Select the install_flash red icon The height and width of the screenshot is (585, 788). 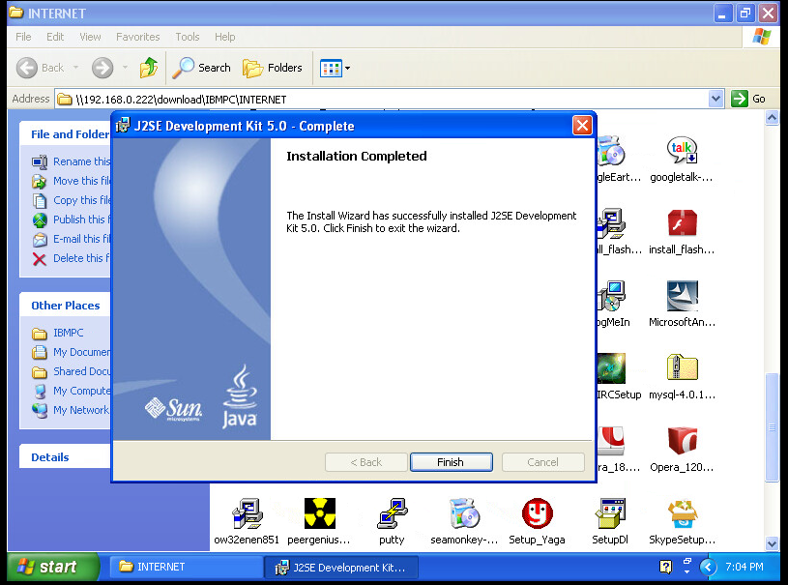coord(682,222)
